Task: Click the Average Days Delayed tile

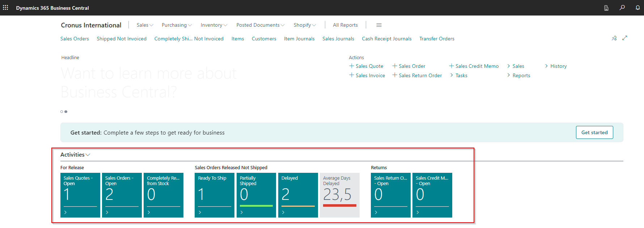Action: click(340, 195)
